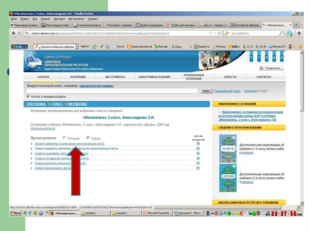Select the 'Показать' radio button
309x231 pixels.
pyautogui.click(x=65, y=138)
